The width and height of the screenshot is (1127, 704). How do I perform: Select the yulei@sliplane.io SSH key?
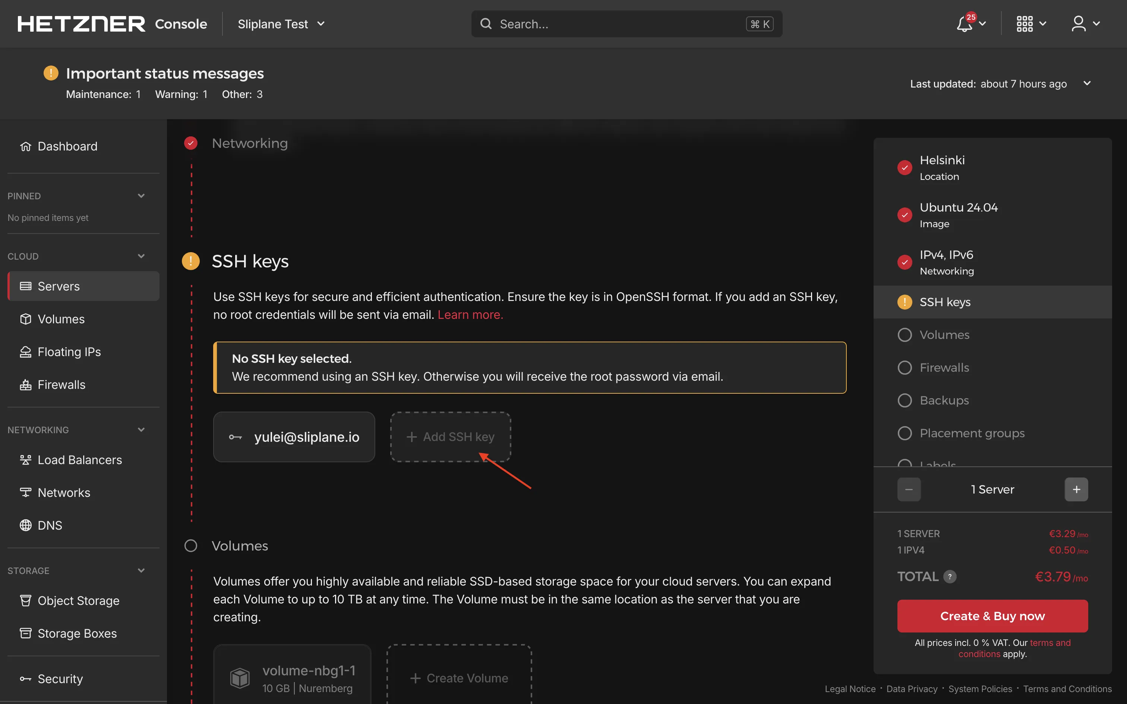294,437
